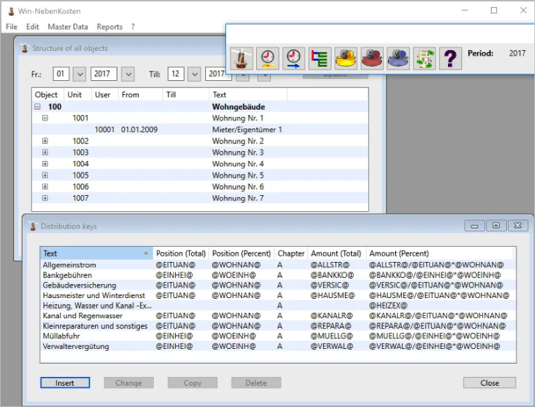Click the clock icon with blue arrow
The height and width of the screenshot is (407, 535).
tap(293, 59)
